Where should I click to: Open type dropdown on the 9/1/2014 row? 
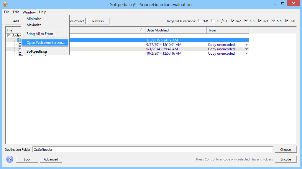[x=247, y=49]
